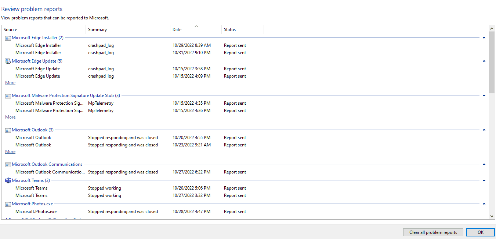Sort reports by the Source column
Viewport: 496px width, 239px height.
[44, 30]
